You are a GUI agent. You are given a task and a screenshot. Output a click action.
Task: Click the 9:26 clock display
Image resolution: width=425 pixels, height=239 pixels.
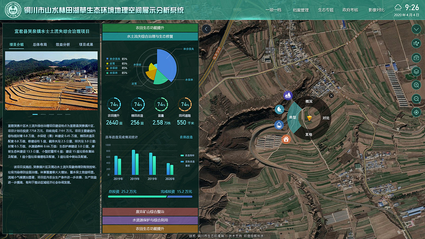coord(412,7)
